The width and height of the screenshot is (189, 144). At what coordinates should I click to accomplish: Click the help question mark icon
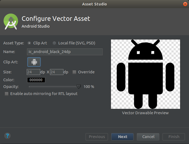pos(7,136)
